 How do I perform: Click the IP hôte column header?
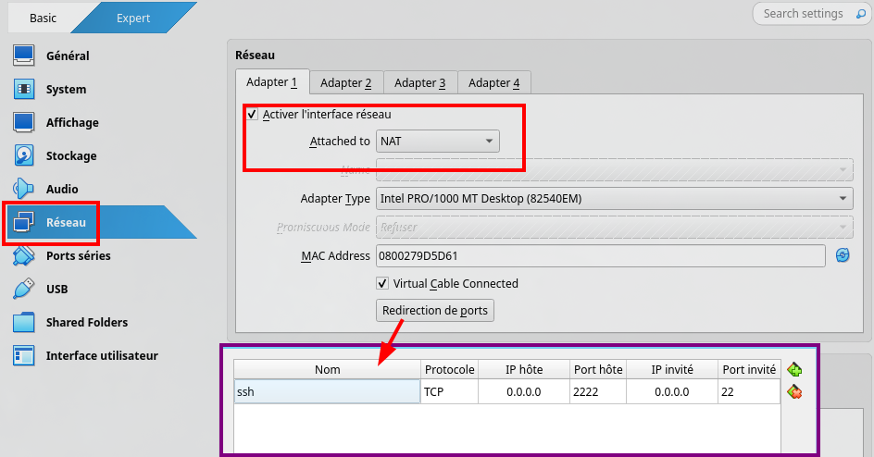pyautogui.click(x=524, y=370)
